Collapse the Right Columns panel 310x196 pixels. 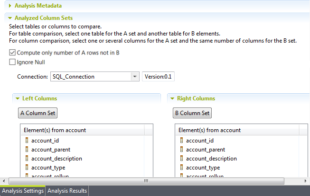click(172, 98)
